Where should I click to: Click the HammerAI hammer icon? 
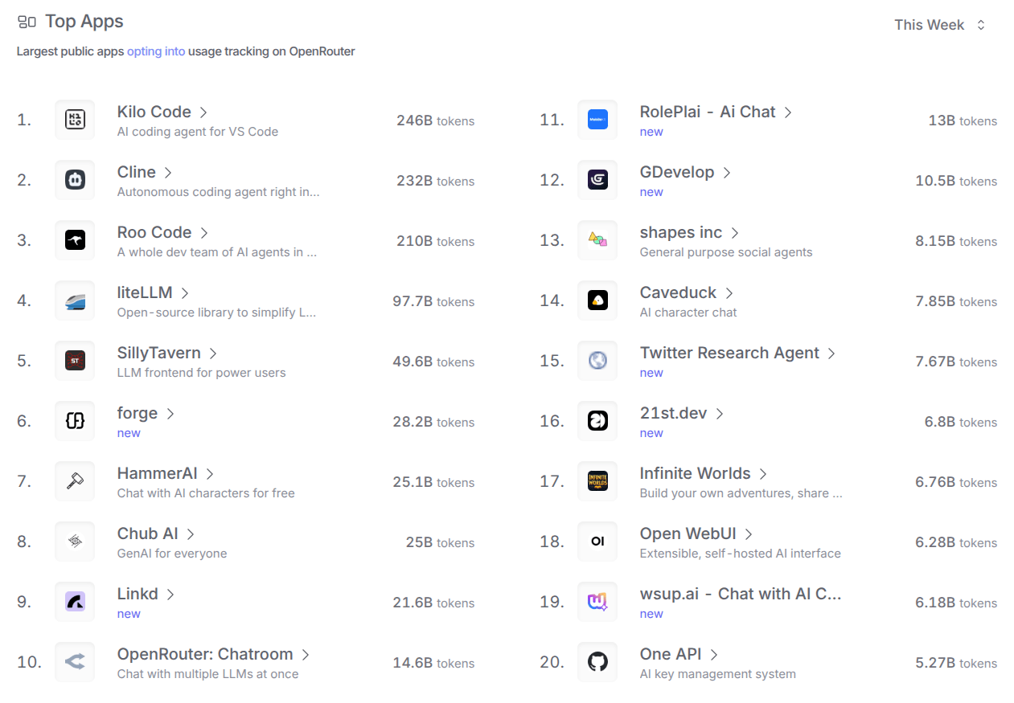[75, 481]
